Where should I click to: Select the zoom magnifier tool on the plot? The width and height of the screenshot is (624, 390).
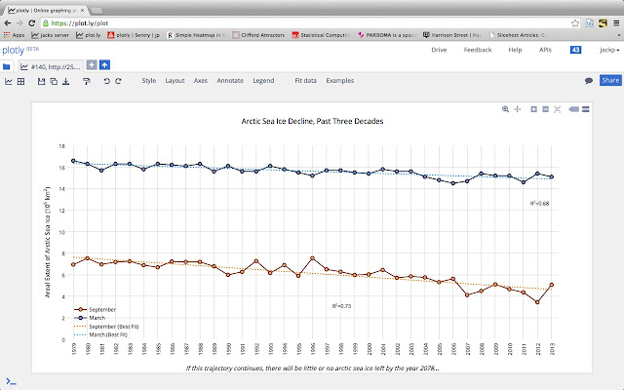point(505,109)
